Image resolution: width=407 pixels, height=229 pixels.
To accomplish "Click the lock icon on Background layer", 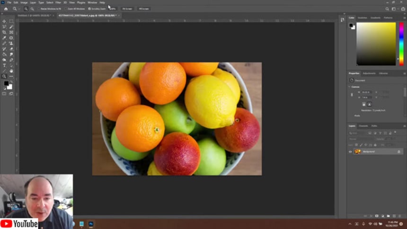I will (x=399, y=151).
